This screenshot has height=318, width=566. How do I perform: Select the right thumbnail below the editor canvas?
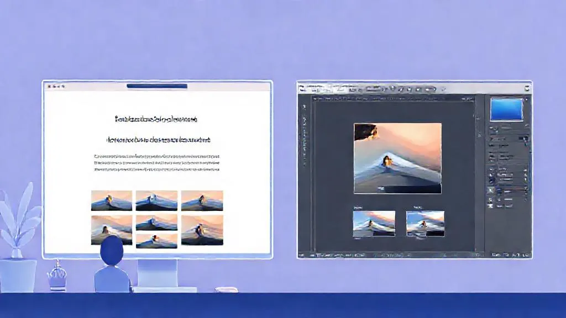pyautogui.click(x=425, y=224)
